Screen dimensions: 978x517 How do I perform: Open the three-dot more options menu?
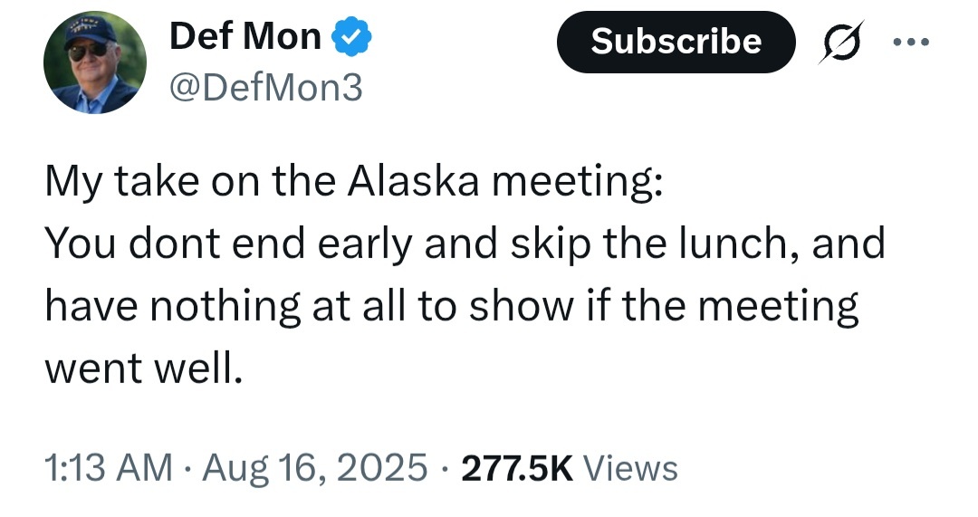(x=910, y=43)
